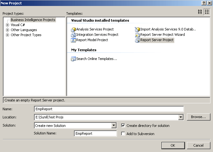The width and height of the screenshot is (213, 152).
Task: Click the Report Server Project icon
Action: point(137,40)
